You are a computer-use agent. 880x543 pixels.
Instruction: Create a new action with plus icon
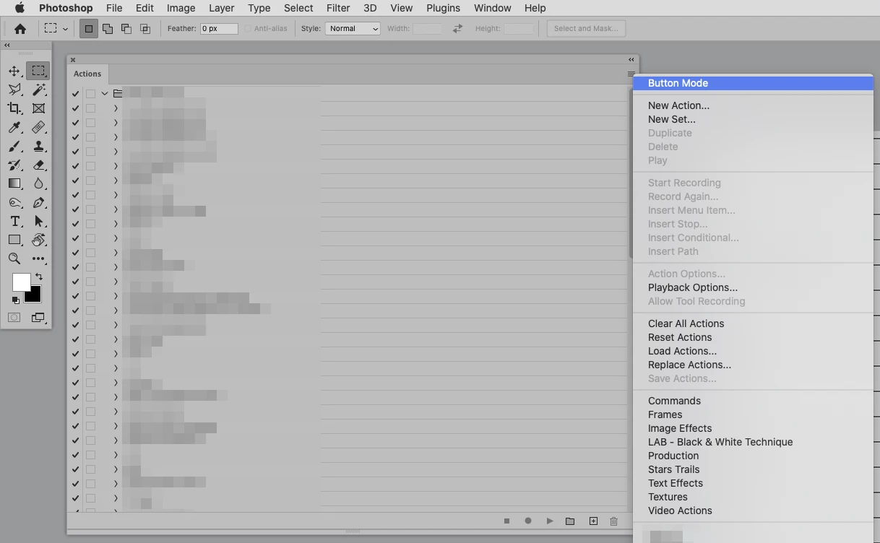point(593,521)
